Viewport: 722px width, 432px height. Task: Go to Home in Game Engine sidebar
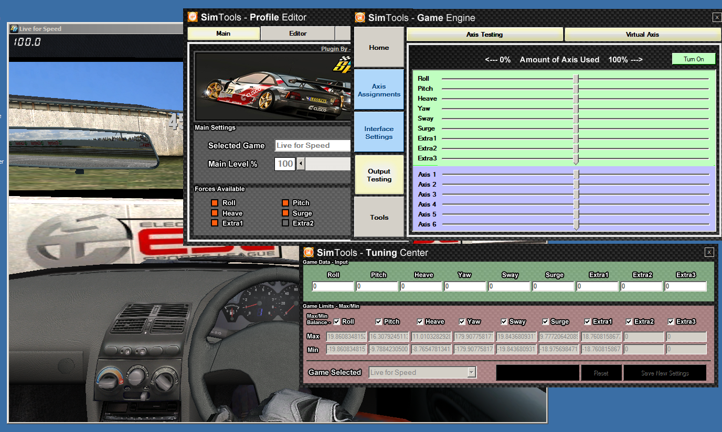(379, 47)
